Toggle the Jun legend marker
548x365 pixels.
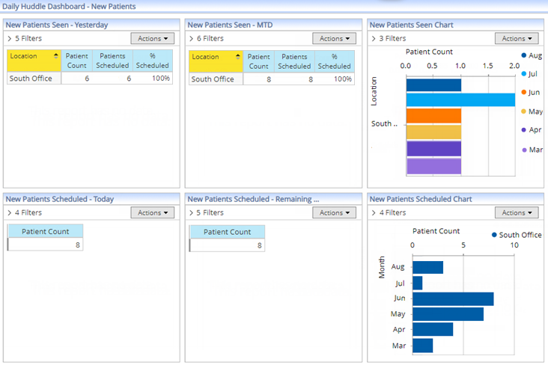[523, 93]
